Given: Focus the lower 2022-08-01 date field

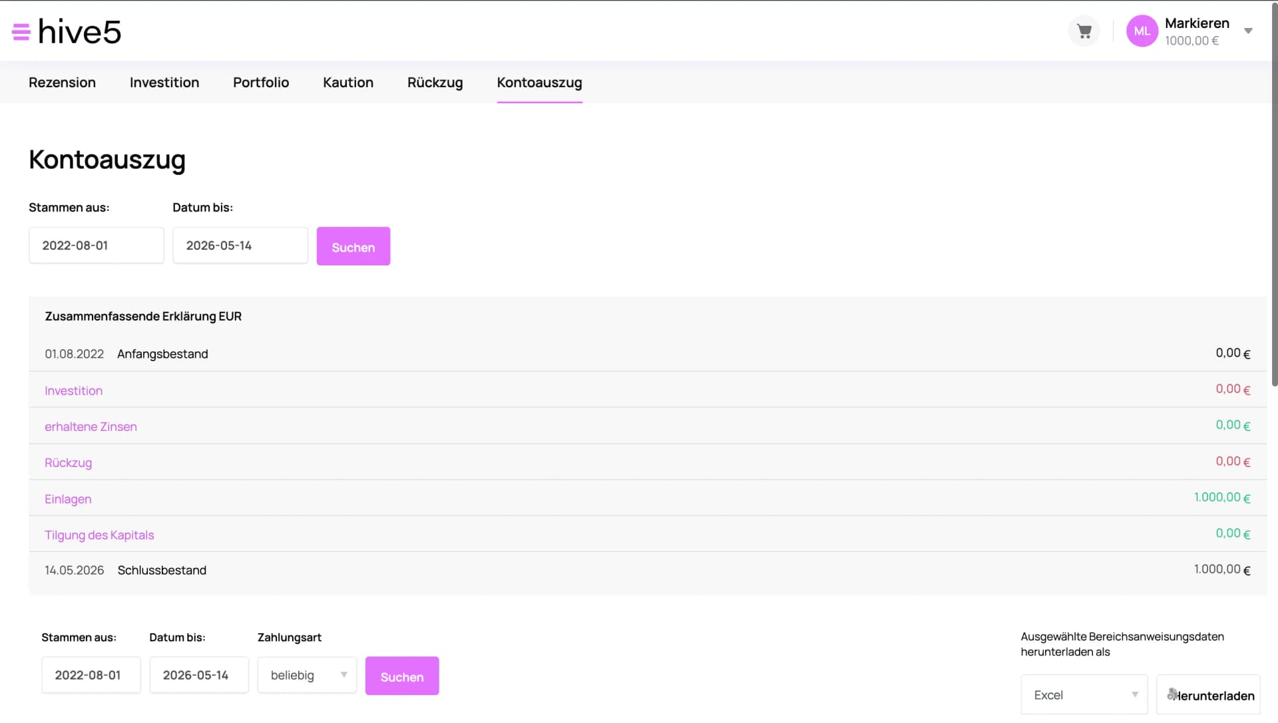Looking at the screenshot, I should tap(91, 675).
